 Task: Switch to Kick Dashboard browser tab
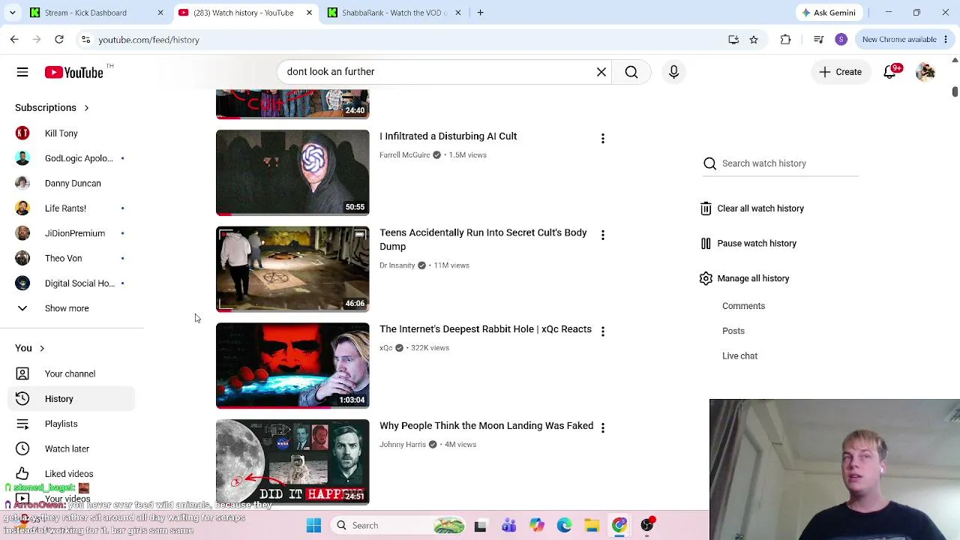click(96, 13)
